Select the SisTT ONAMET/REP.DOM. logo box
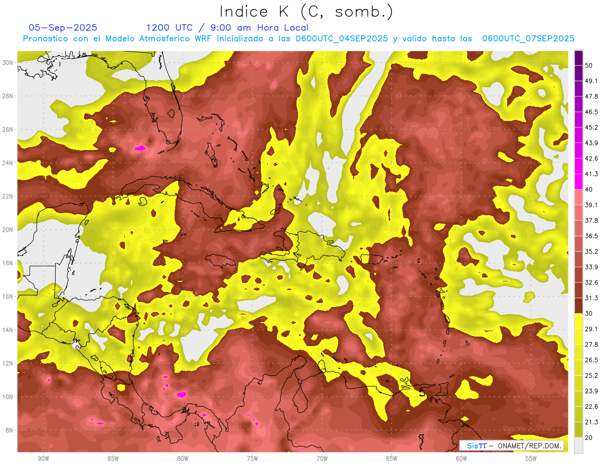This screenshot has height=465, width=602. click(511, 445)
